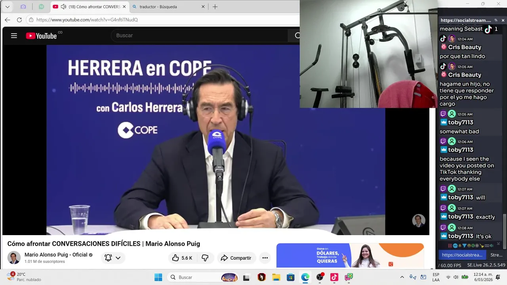Click toby7113's 'exactly' chat message

486,217
